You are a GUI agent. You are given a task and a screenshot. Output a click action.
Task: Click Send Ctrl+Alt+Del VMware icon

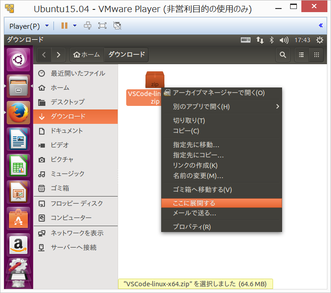pos(88,26)
